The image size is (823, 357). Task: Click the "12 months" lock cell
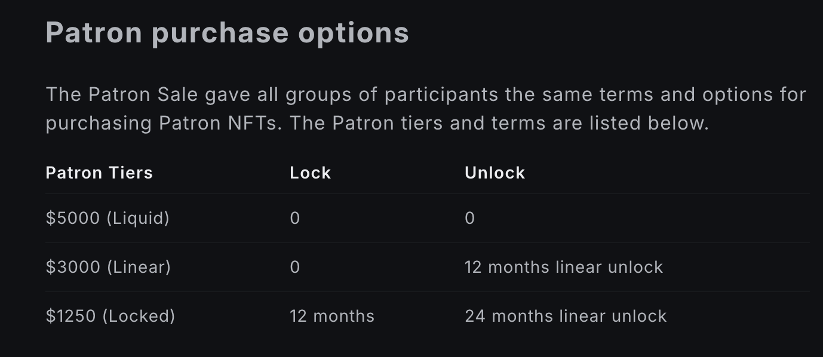[332, 316]
